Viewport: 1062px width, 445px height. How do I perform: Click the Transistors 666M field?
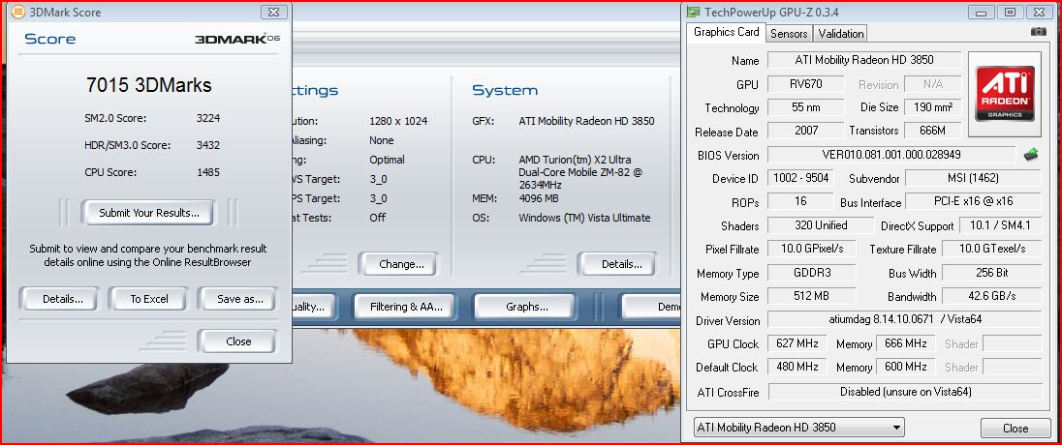[x=932, y=131]
